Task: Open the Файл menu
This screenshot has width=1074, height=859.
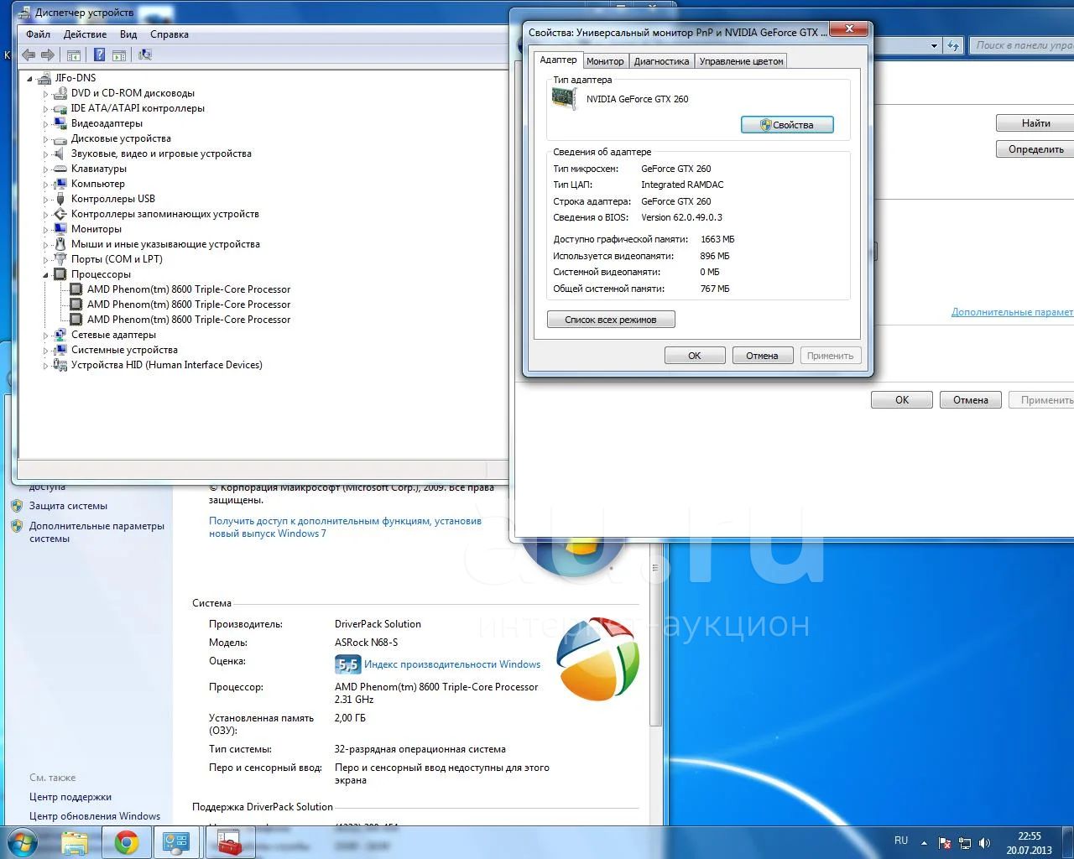Action: (38, 34)
